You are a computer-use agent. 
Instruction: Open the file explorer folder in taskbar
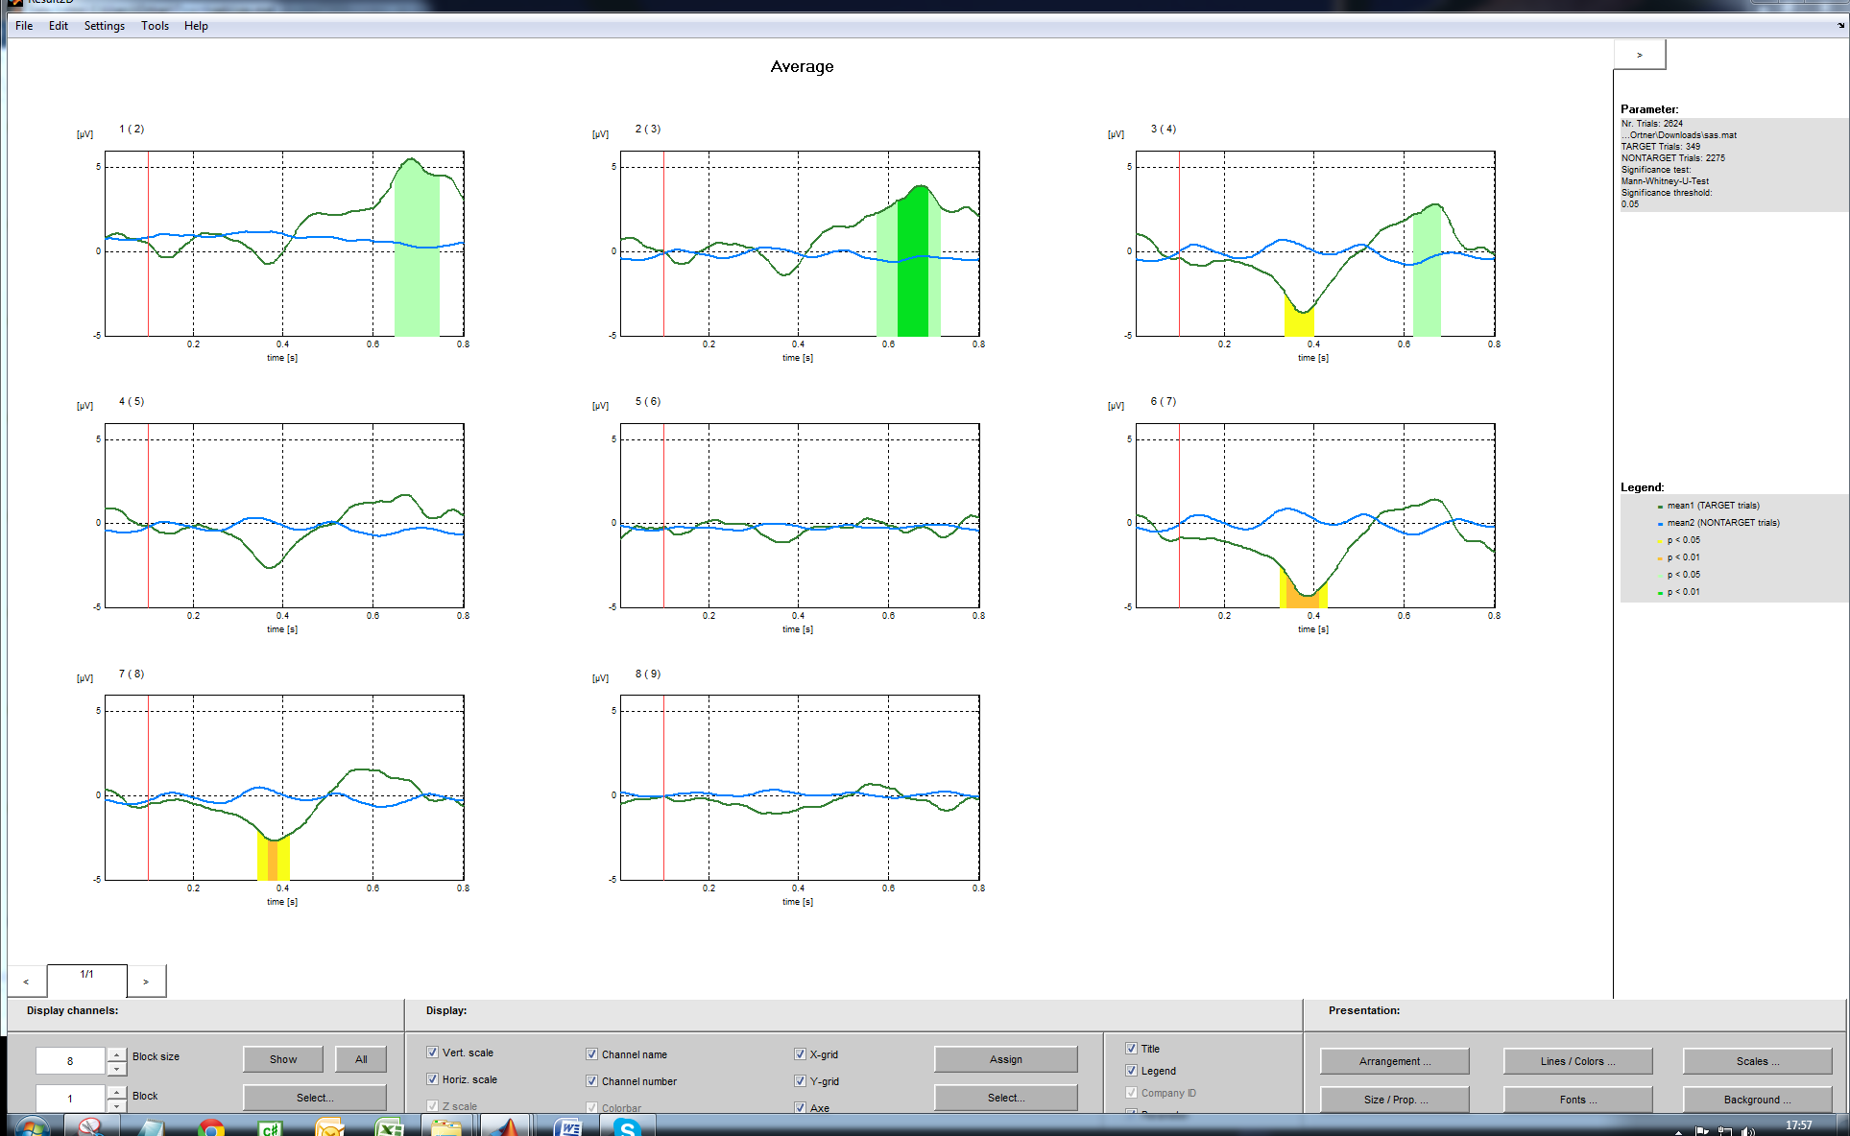(447, 1127)
